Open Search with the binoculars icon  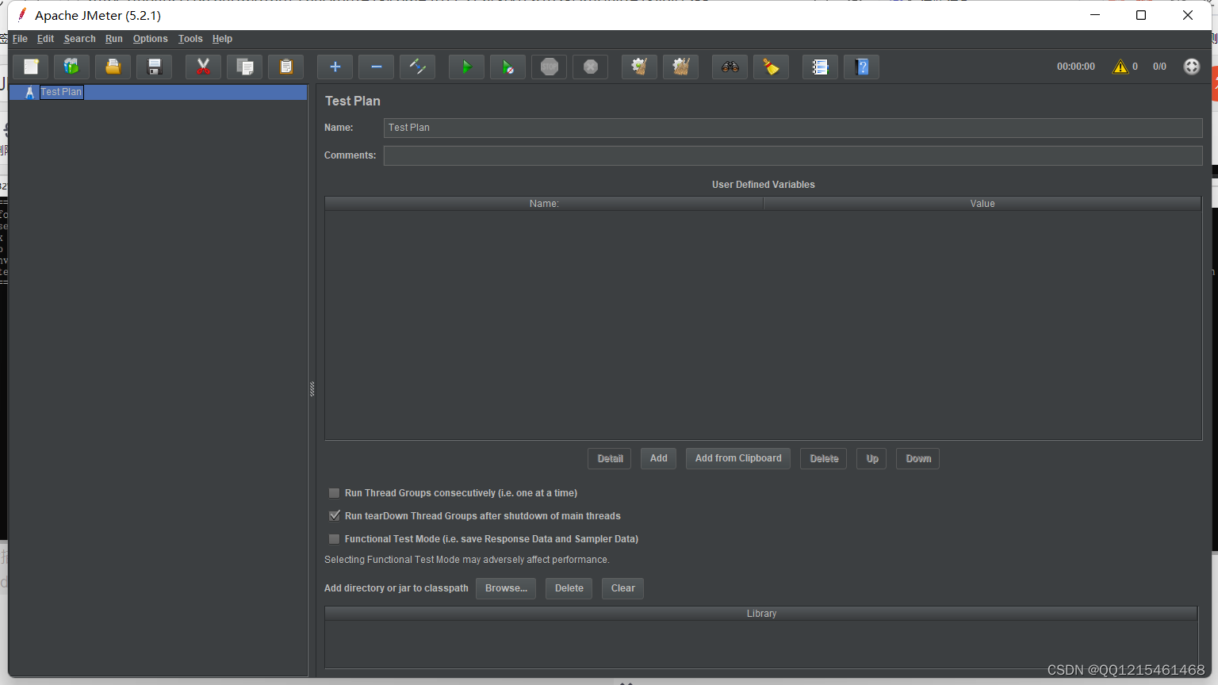point(730,67)
